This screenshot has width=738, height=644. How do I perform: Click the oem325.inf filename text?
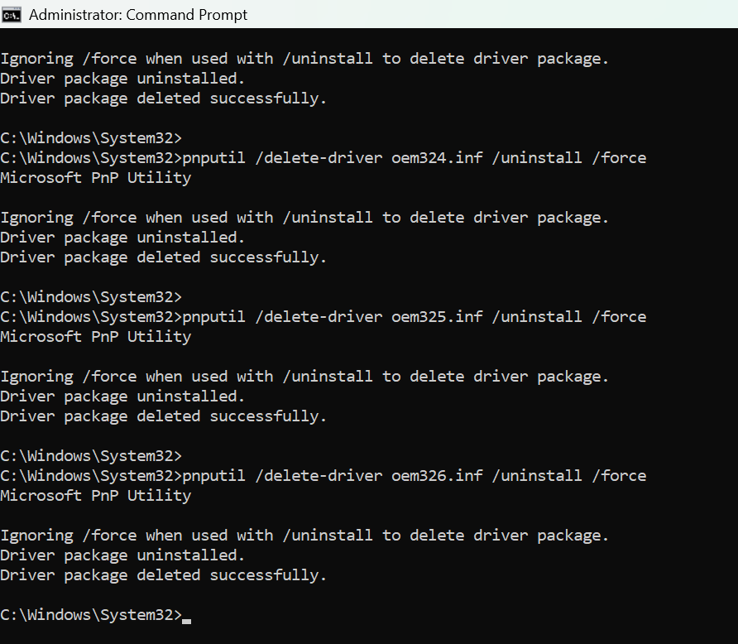[x=437, y=317]
